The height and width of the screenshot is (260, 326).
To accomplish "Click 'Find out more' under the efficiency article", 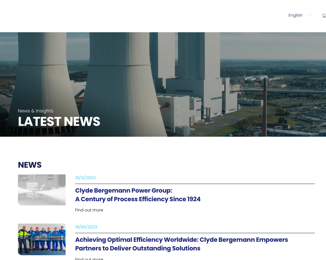I will click(89, 258).
